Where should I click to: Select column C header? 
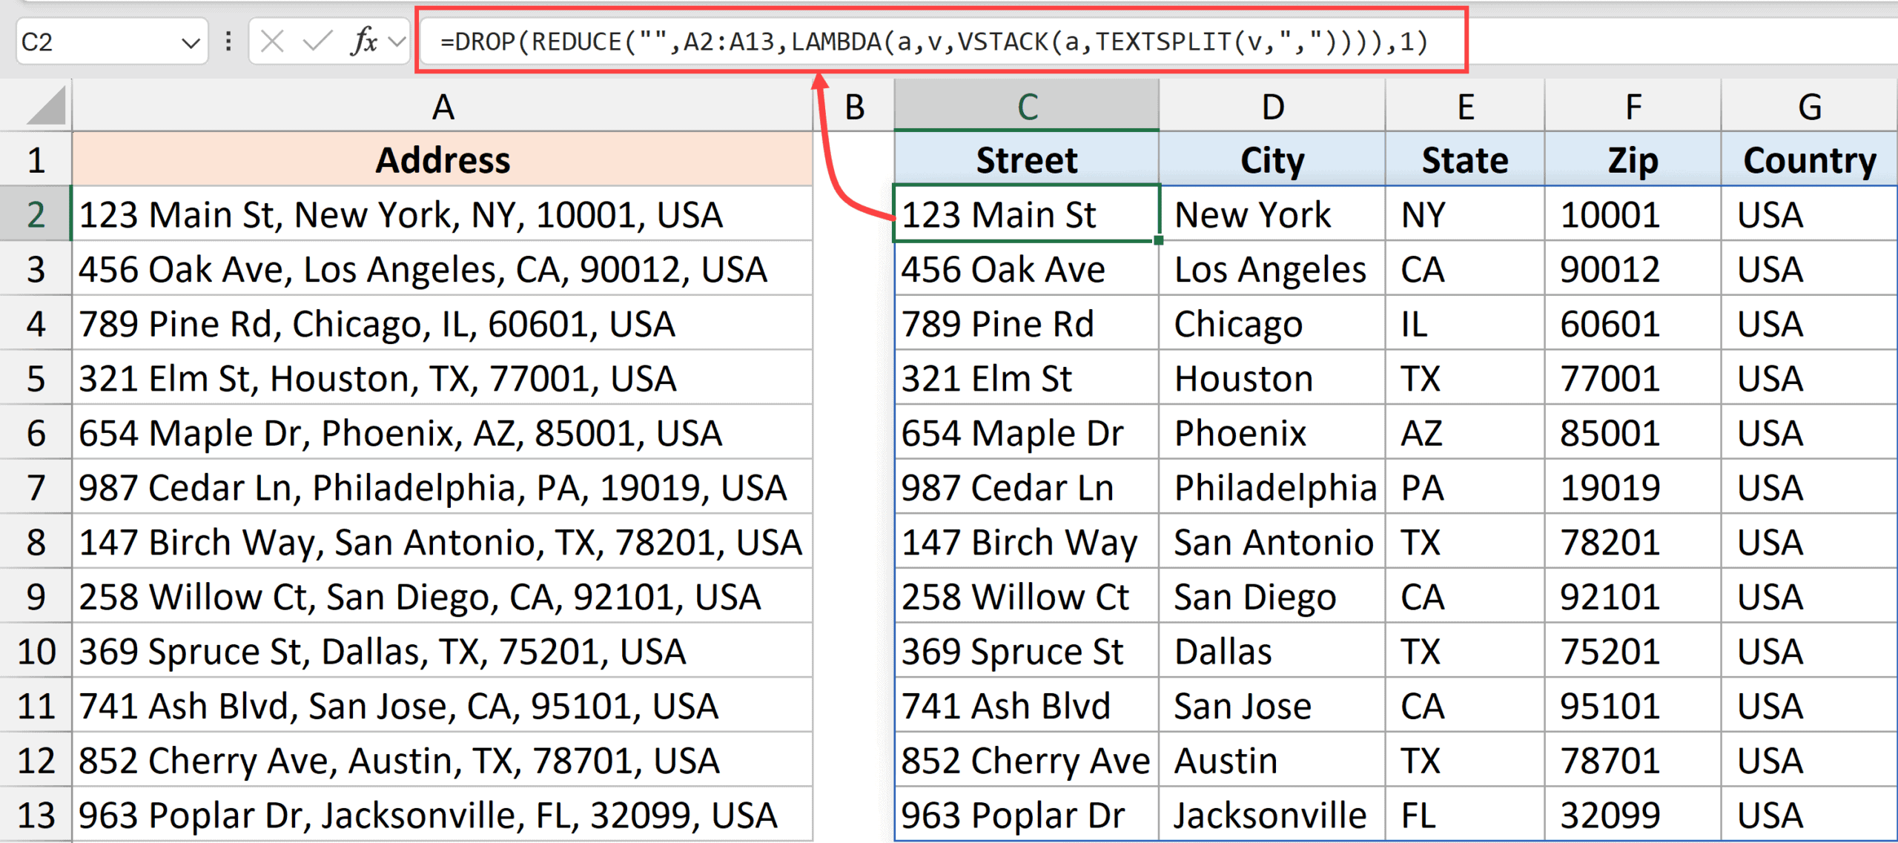[1026, 108]
